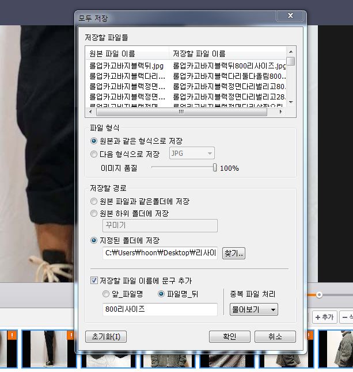The image size is (353, 372).
Task: Click orange warning icon on first thumbnail
Action: tap(12, 335)
